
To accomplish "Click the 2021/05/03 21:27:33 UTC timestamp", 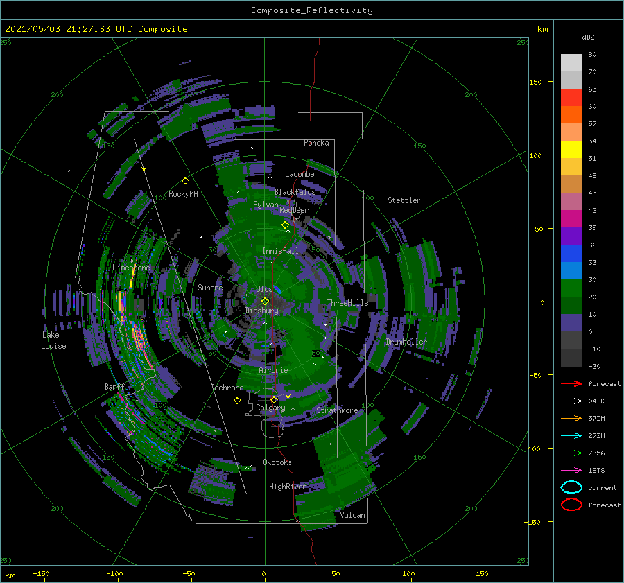I will (x=96, y=29).
